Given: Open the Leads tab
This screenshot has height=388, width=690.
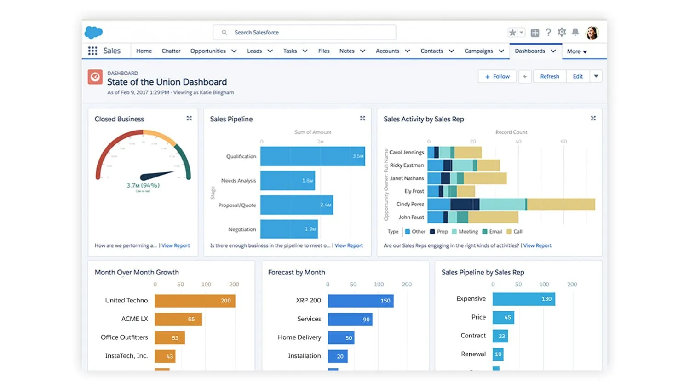Looking at the screenshot, I should pos(254,51).
